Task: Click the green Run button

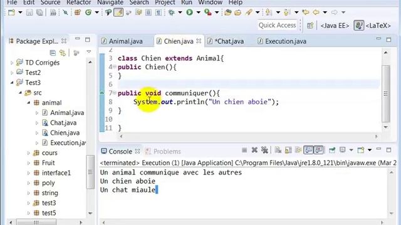Action: (189, 12)
